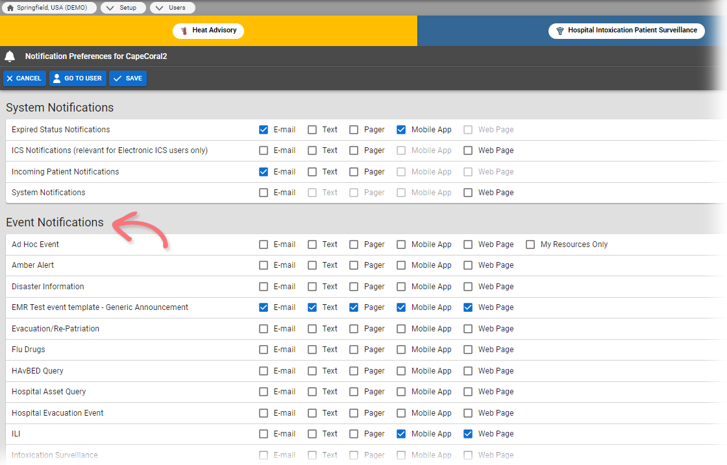
Task: Disable E-mail for Expired Status Notifications
Action: tap(264, 129)
